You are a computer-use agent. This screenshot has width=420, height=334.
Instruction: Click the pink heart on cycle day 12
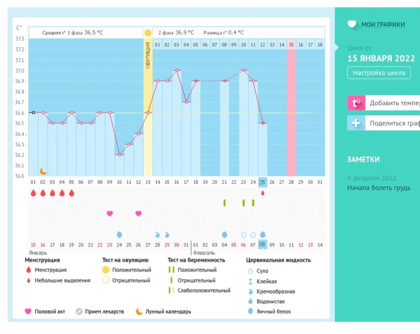click(x=138, y=213)
